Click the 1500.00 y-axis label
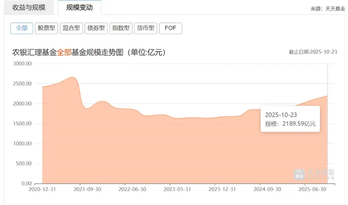 pos(22,124)
